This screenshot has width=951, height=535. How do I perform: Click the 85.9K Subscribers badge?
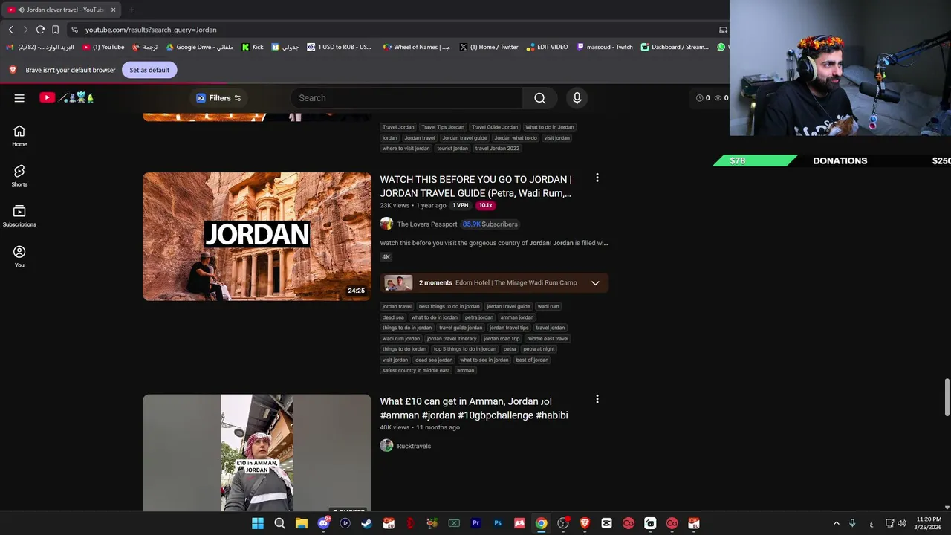[x=490, y=224]
